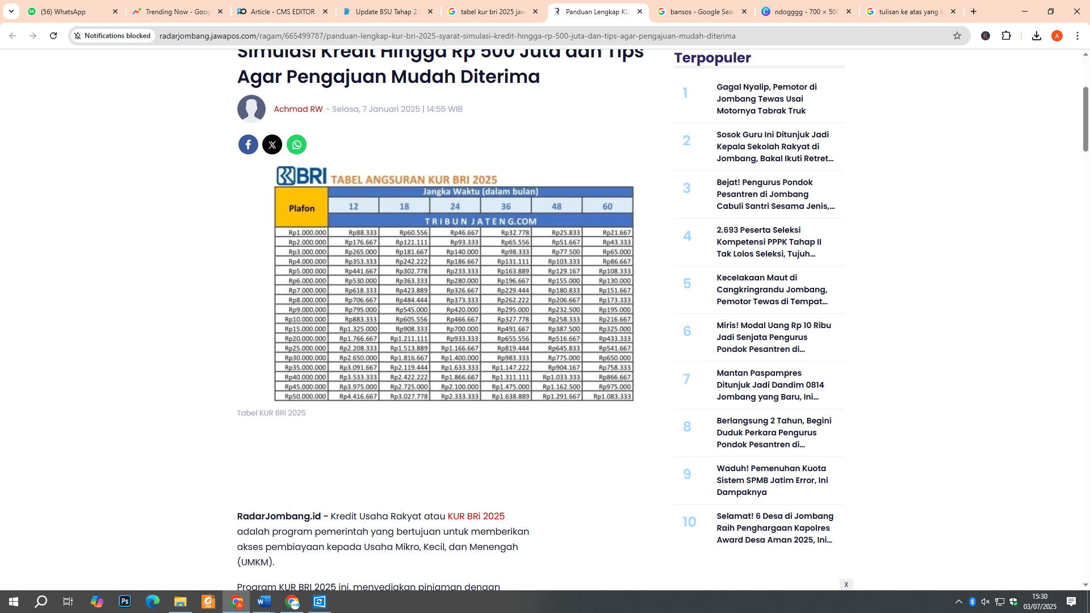Open notification center icon
This screenshot has width=1090, height=613.
tap(1071, 602)
